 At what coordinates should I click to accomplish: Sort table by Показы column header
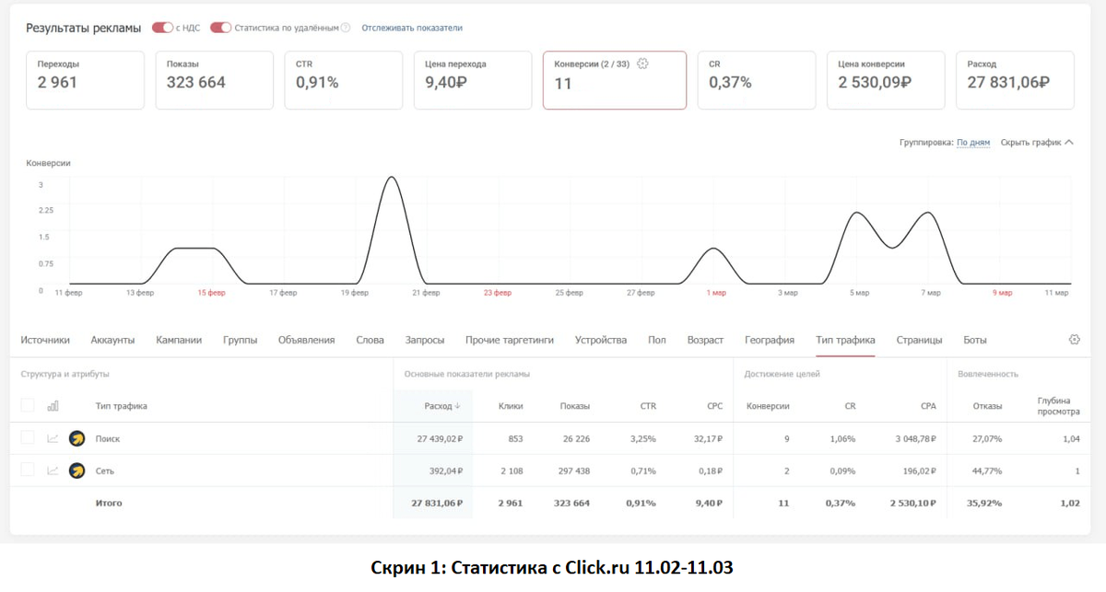pos(574,406)
